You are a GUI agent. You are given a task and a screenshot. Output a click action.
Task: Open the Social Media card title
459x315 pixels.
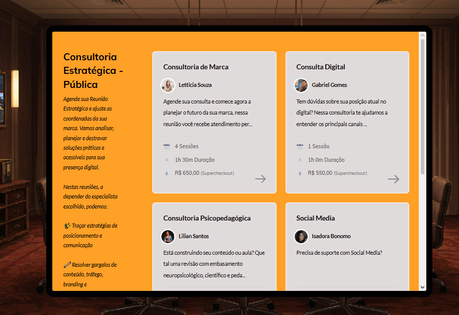click(x=316, y=218)
